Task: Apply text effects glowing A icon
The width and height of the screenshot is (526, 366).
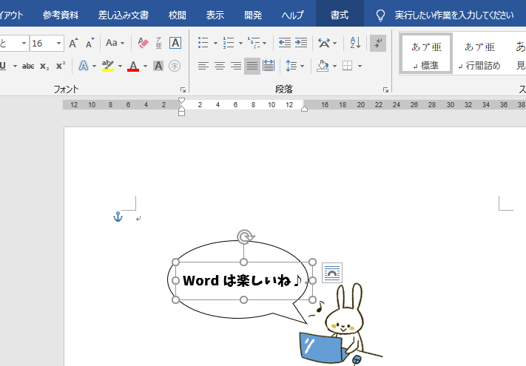Action: (x=84, y=66)
